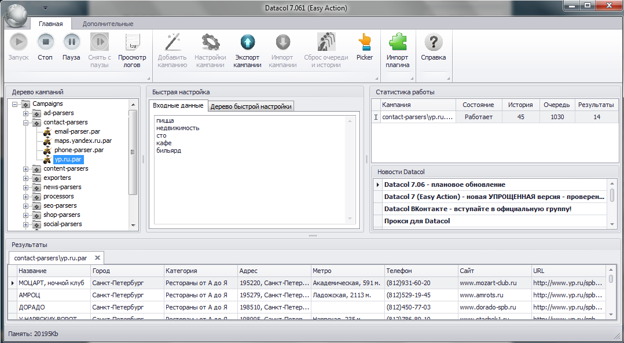This screenshot has width=624, height=343.
Task: Open the Дерево быстрой настройки tab
Action: point(251,106)
